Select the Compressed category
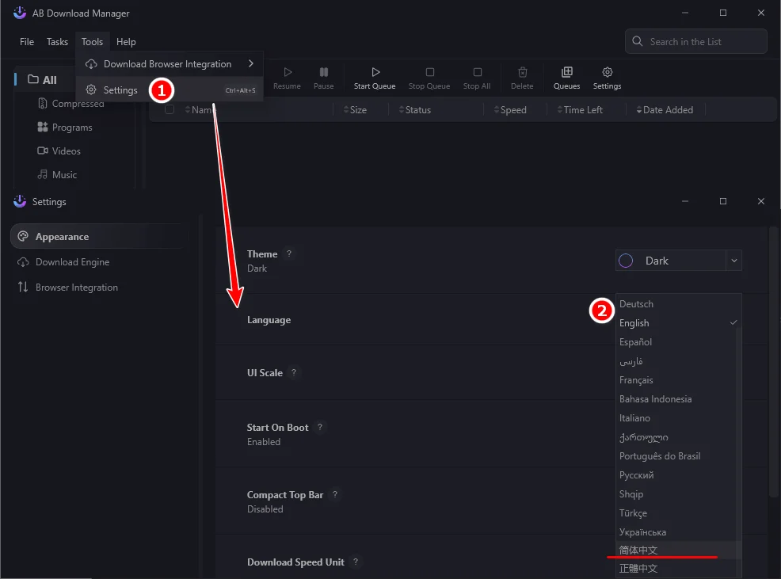Screen dimensions: 781x579 (x=70, y=104)
